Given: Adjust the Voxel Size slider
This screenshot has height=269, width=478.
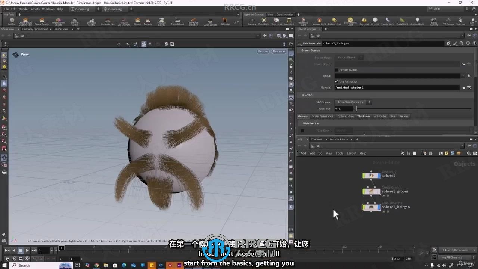Looking at the screenshot, I should 413,109.
